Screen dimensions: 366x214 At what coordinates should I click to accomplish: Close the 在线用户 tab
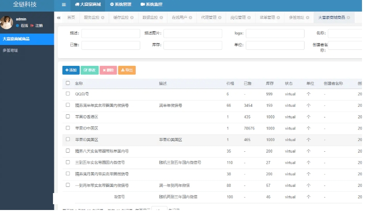coord(191,17)
